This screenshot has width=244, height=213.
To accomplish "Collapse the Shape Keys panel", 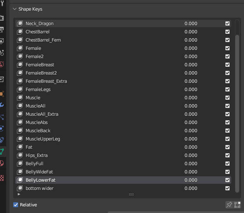I will (14, 9).
